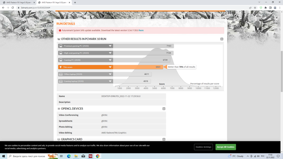
Task: Click the Graphics Card section icon
Action: [x=59, y=139]
